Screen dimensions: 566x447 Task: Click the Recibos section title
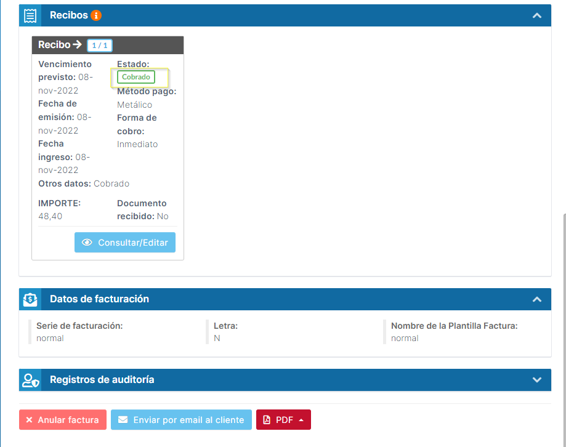coord(68,15)
